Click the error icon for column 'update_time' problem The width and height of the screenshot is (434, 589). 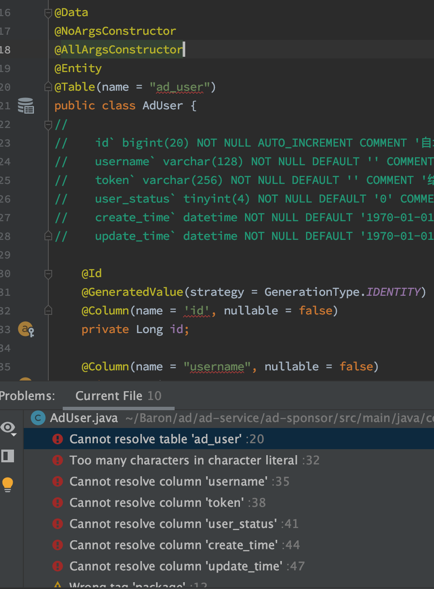[58, 566]
